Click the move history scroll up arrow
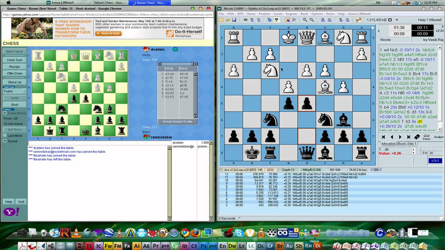This screenshot has height=250, width=445. [195, 74]
